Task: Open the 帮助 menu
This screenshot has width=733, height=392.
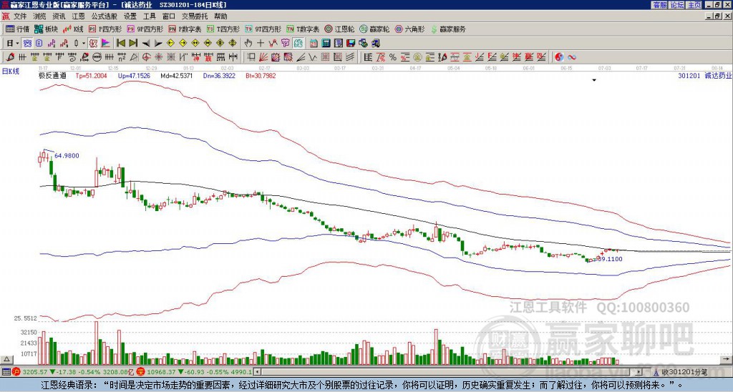Action: pyautogui.click(x=220, y=16)
